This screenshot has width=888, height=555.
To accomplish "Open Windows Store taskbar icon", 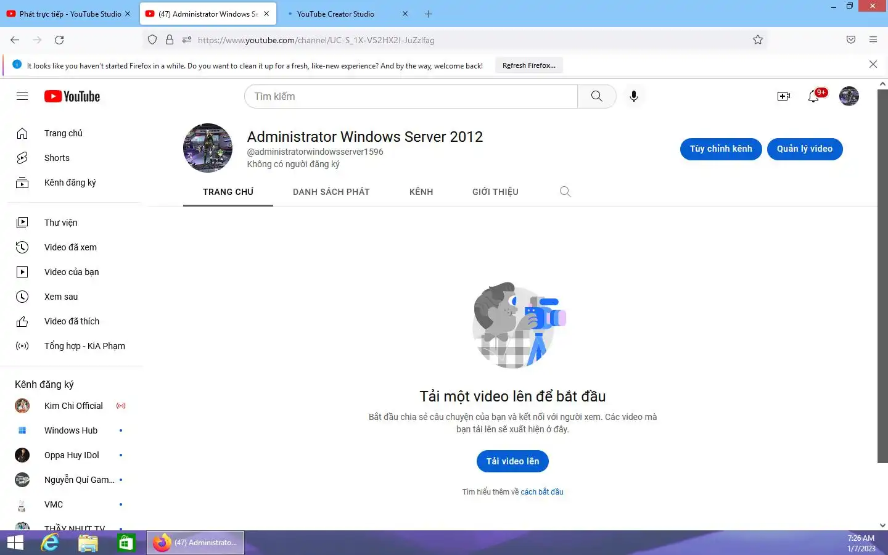I will [x=126, y=543].
